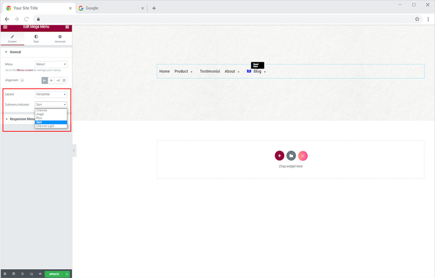The image size is (435, 278).
Task: Open the Menu1 dropdown
Action: pyautogui.click(x=51, y=64)
